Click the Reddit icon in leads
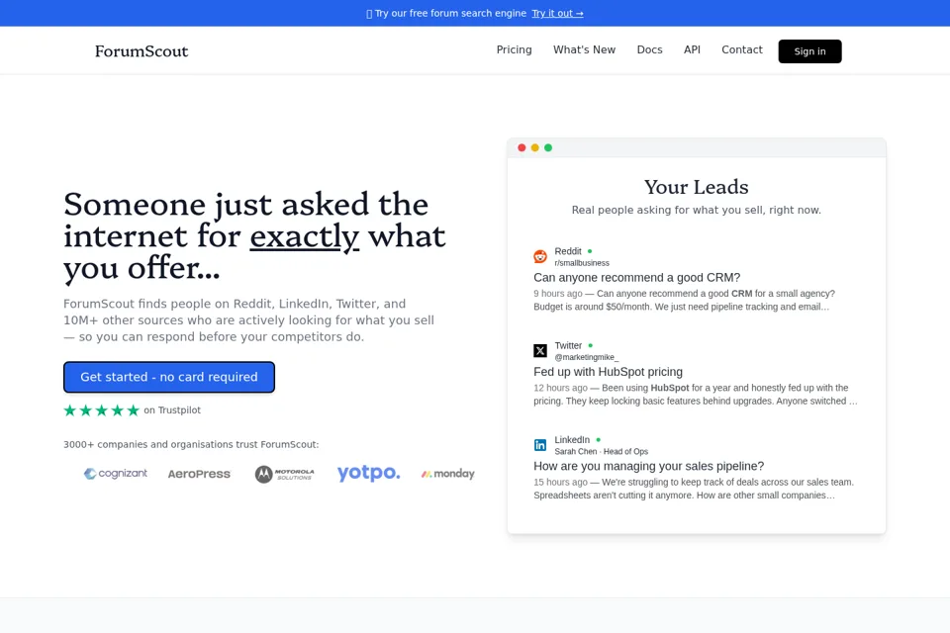Viewport: 950px width, 633px height. pyautogui.click(x=540, y=256)
